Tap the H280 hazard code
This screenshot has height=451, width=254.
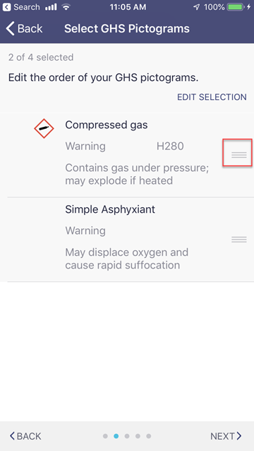click(x=170, y=147)
